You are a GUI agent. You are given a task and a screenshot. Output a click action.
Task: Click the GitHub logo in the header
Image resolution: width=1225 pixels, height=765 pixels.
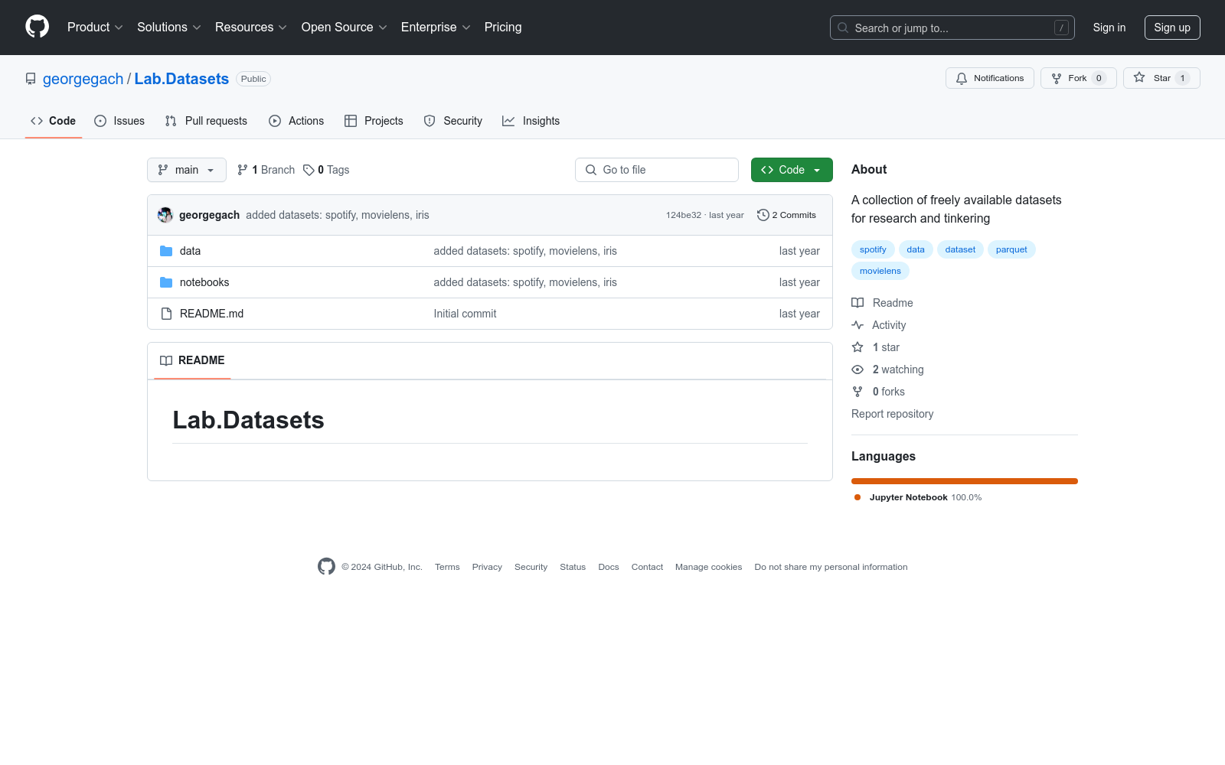(37, 27)
